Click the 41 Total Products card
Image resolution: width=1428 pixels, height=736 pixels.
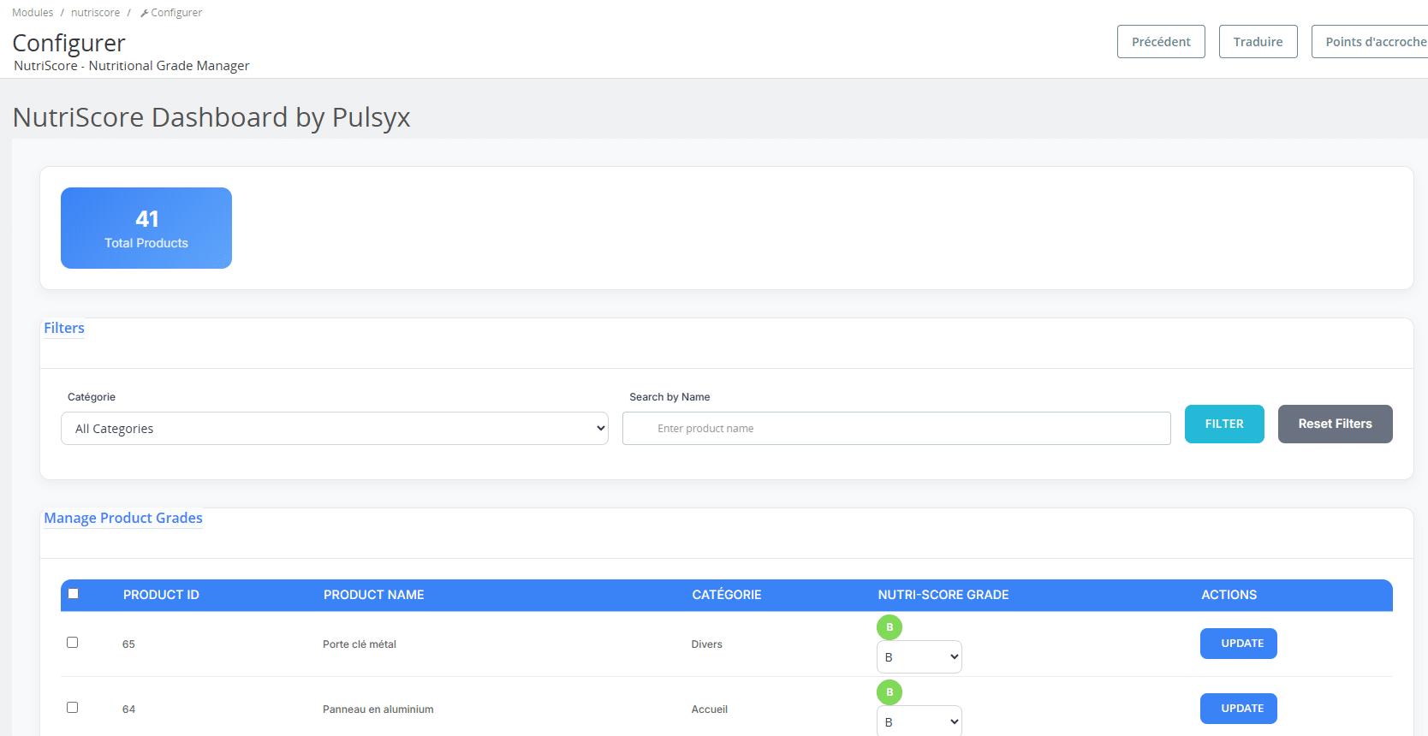click(146, 228)
